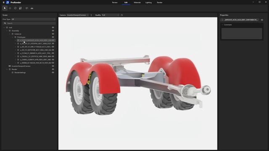Toggle visibility of Prototypes

tap(53, 37)
